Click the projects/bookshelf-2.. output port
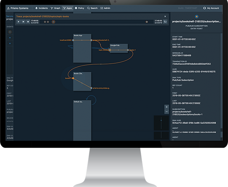This screenshot has height=187, width=228. [x=91, y=40]
